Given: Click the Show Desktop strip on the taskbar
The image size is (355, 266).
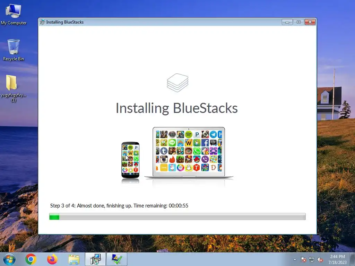Looking at the screenshot, I should pyautogui.click(x=353, y=259).
